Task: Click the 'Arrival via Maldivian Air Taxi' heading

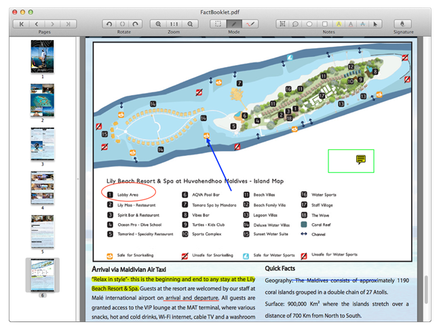Action: tap(129, 269)
